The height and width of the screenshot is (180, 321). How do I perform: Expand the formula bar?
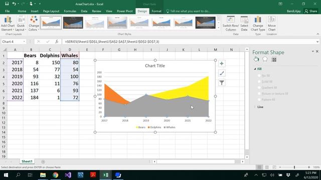pyautogui.click(x=317, y=41)
